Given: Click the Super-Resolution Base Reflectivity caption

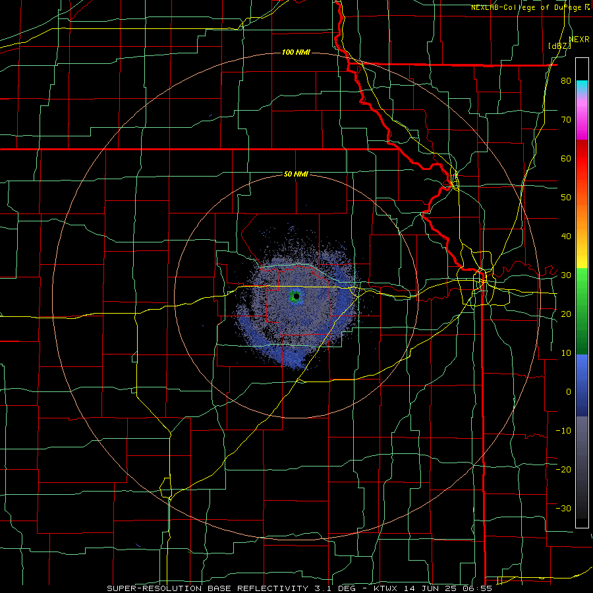Looking at the screenshot, I should click(x=299, y=588).
